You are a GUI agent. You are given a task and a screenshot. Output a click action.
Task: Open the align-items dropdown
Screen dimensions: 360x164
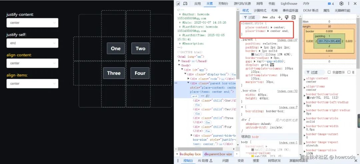coord(32,83)
